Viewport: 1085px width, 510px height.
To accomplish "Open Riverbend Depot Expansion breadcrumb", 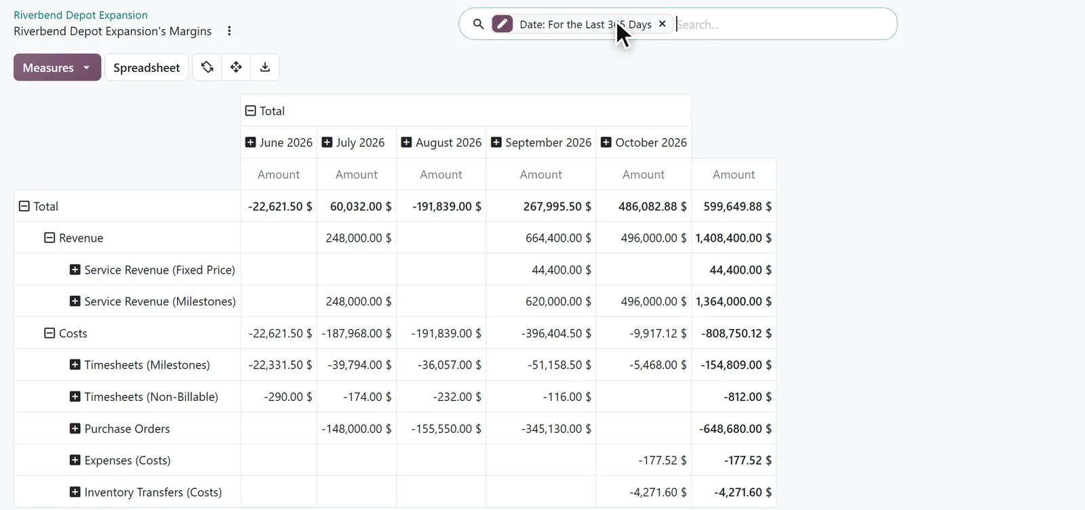I will 81,15.
